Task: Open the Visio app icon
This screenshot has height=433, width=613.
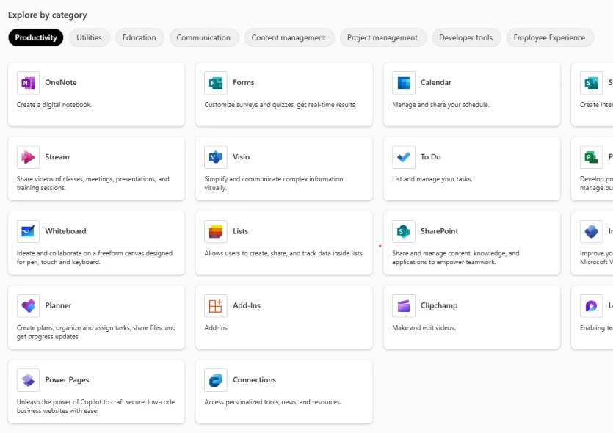Action: (x=216, y=157)
